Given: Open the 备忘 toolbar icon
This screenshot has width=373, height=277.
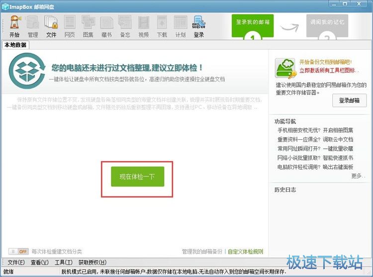Looking at the screenshot, I should 125,26.
